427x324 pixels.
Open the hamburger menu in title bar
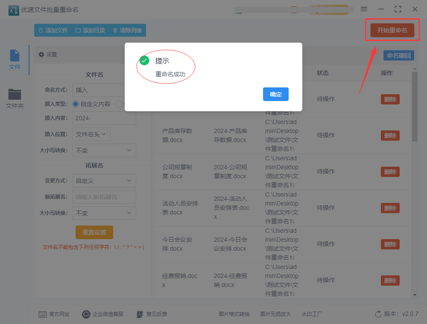(364, 9)
